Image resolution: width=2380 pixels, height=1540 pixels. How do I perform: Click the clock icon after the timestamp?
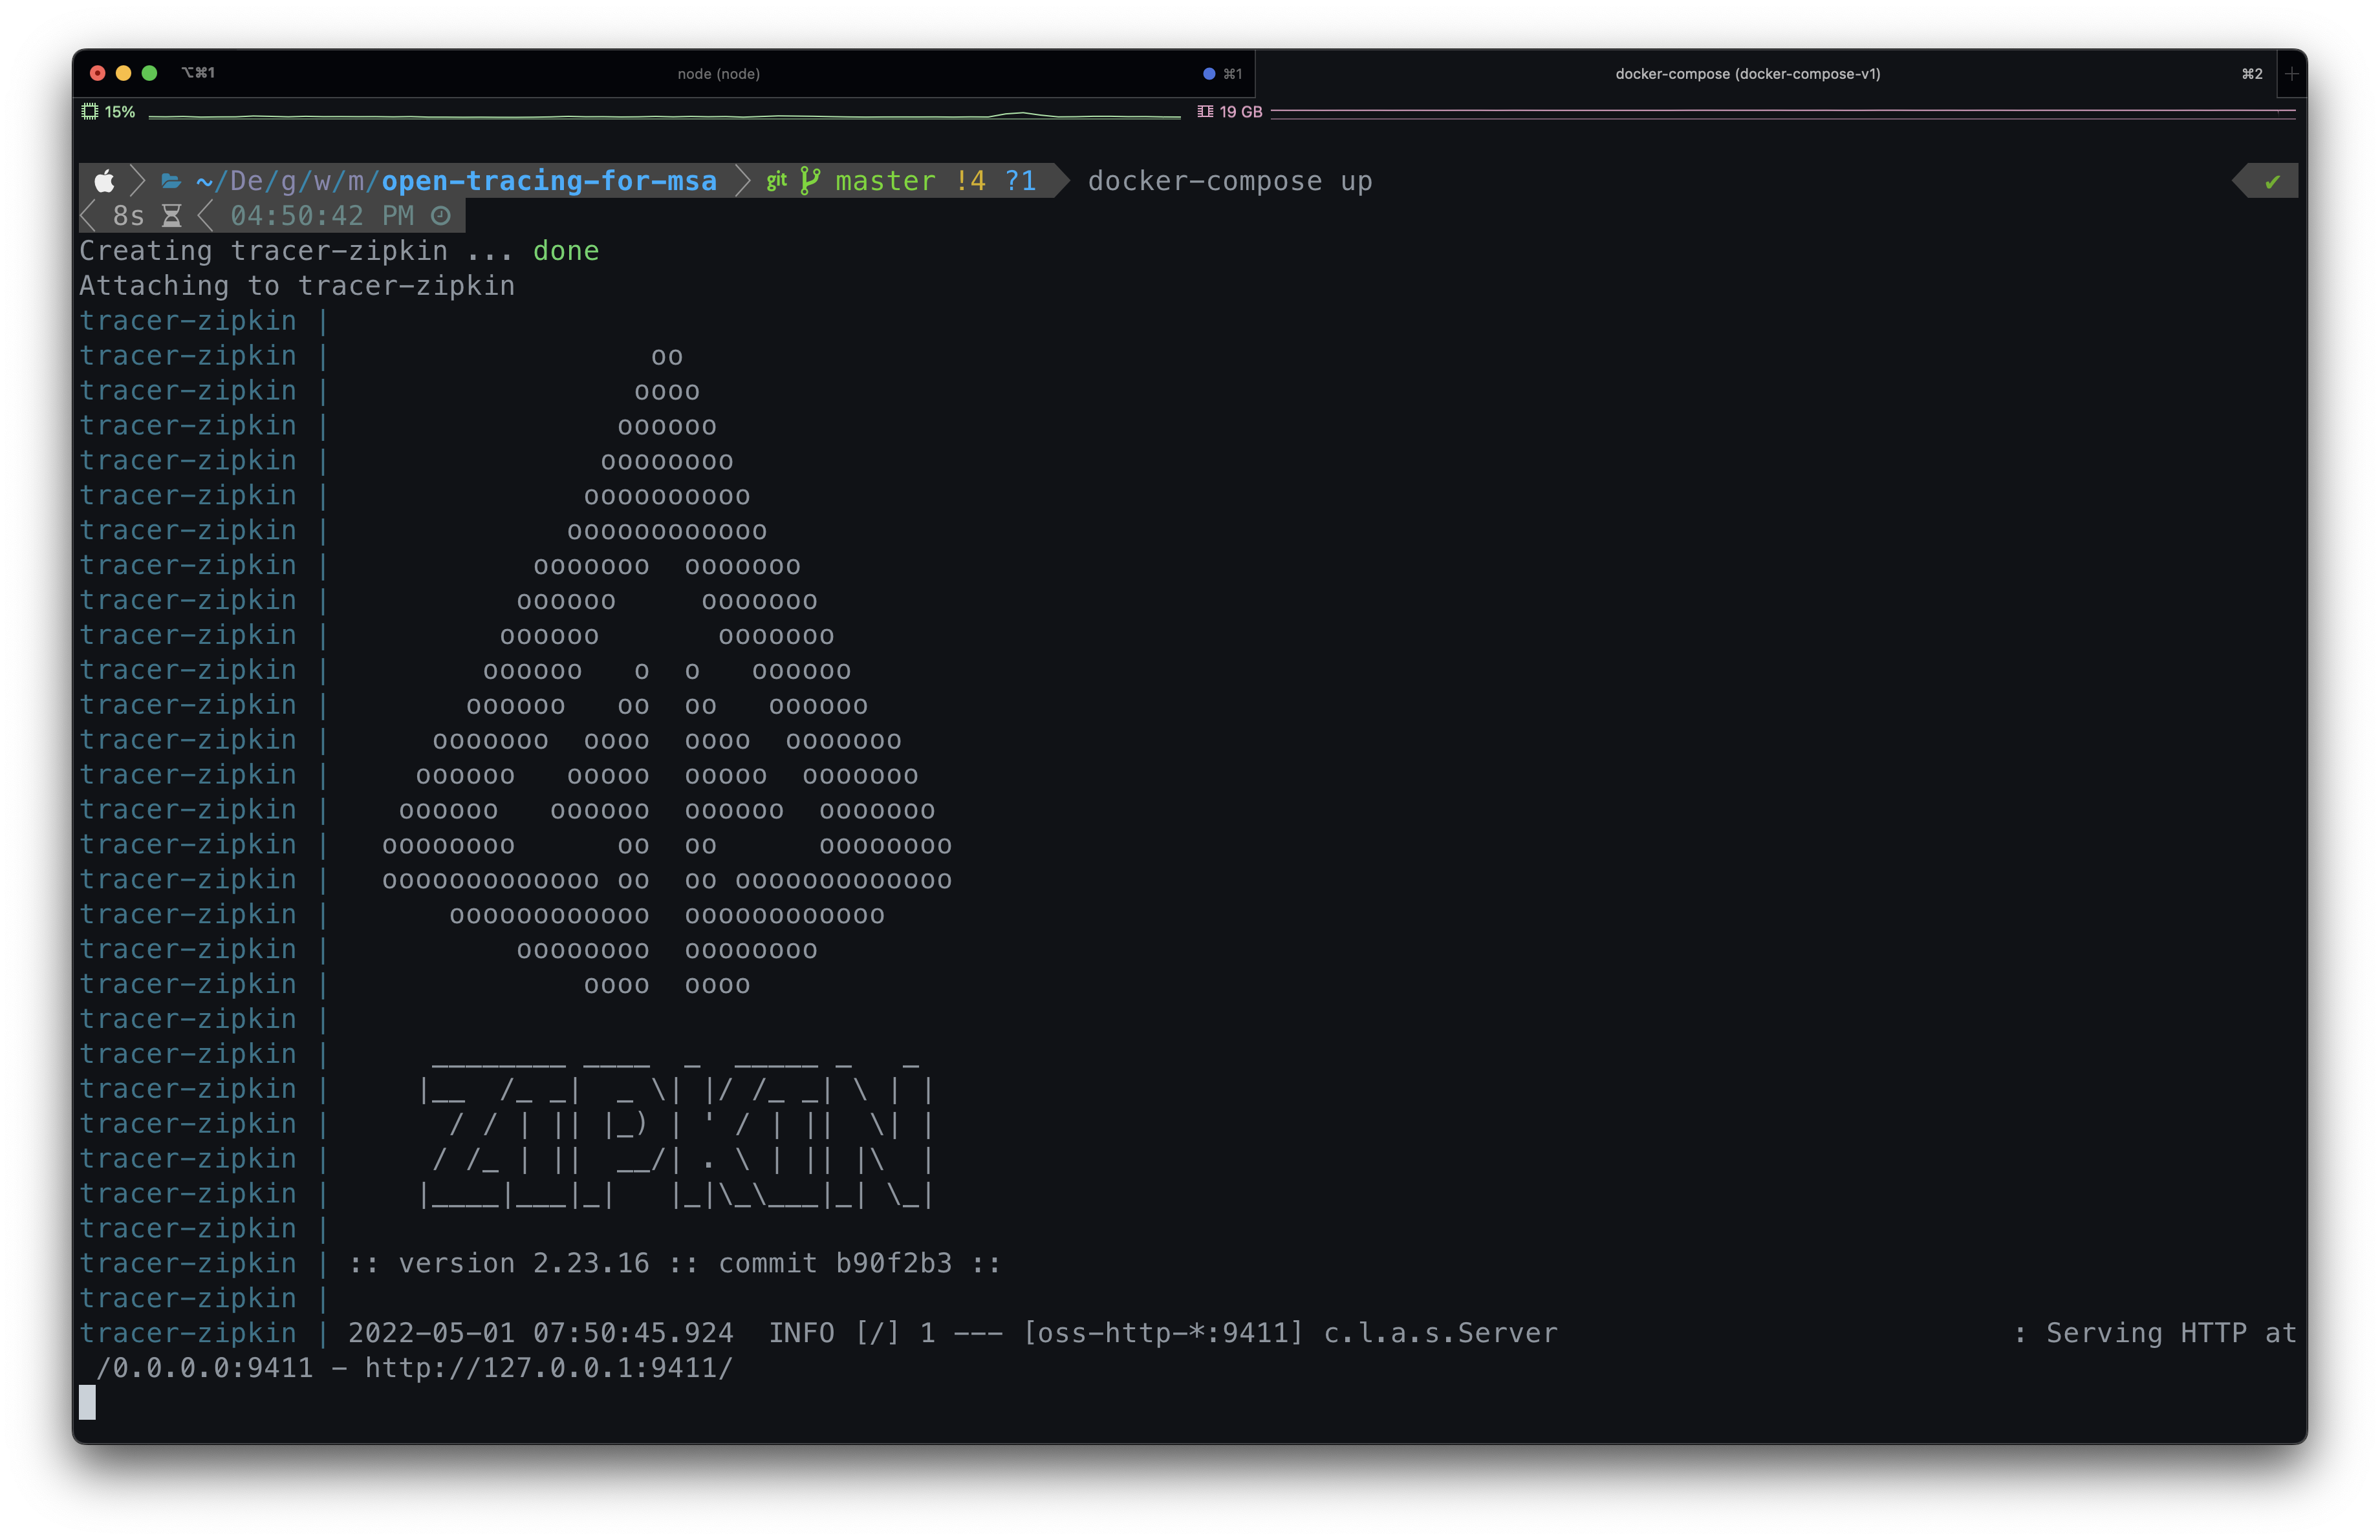440,216
